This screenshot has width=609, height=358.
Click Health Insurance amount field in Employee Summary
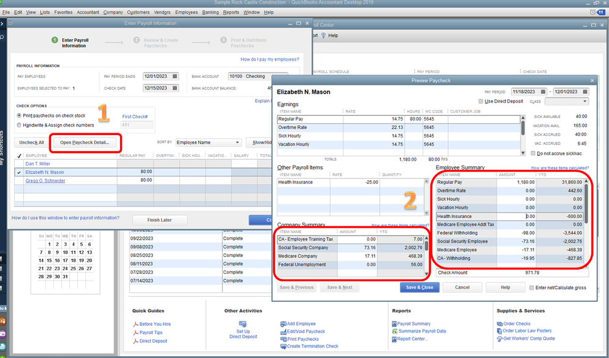516,216
